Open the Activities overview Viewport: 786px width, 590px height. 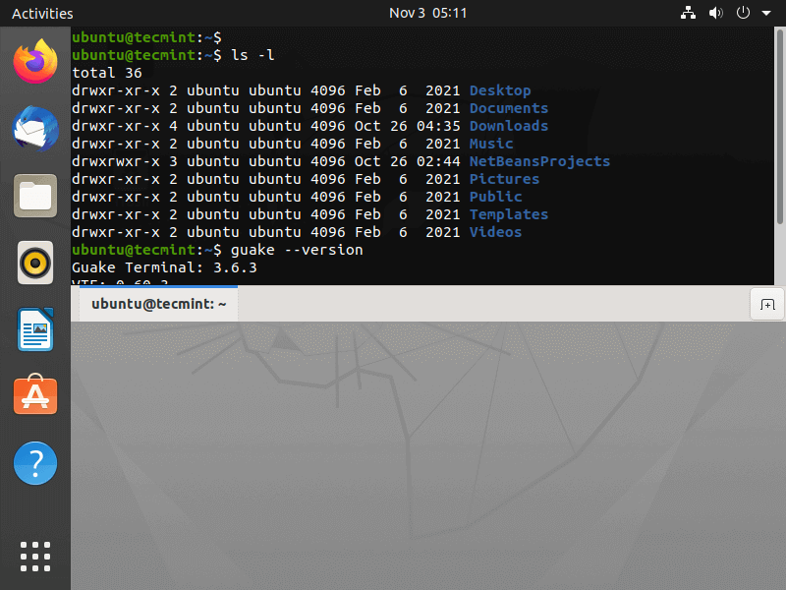(x=43, y=13)
